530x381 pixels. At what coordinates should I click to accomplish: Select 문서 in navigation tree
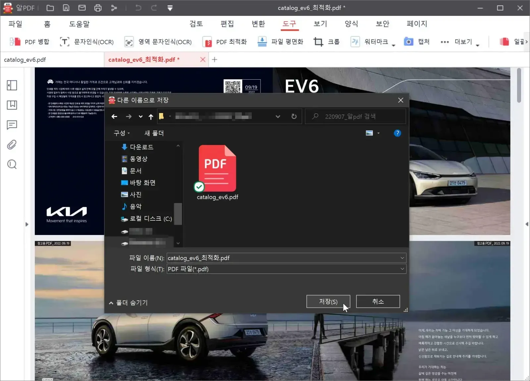132,171
